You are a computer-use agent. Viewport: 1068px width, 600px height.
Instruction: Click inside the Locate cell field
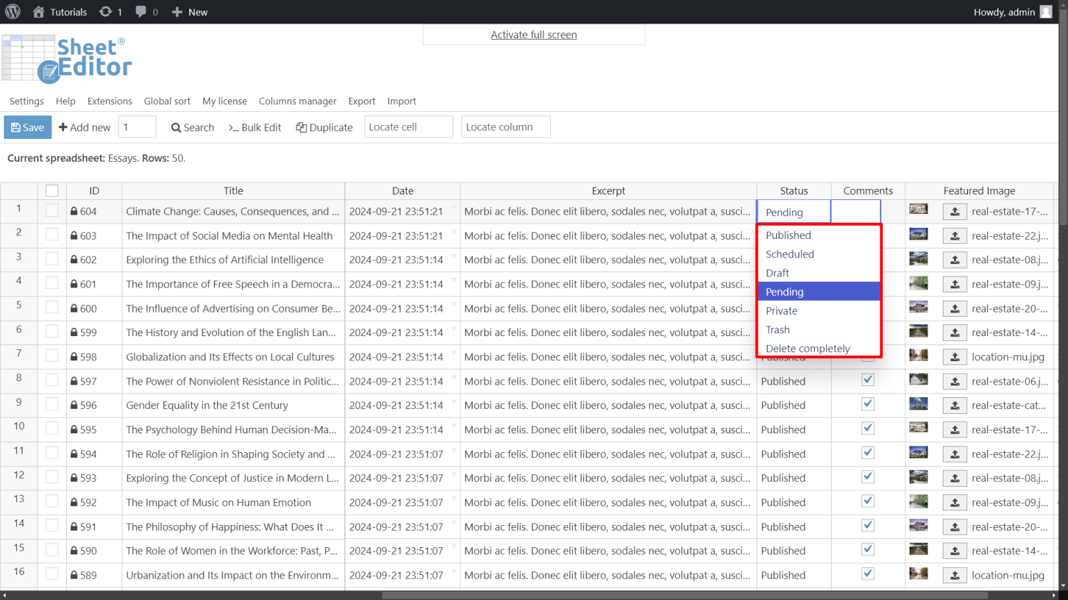point(408,126)
